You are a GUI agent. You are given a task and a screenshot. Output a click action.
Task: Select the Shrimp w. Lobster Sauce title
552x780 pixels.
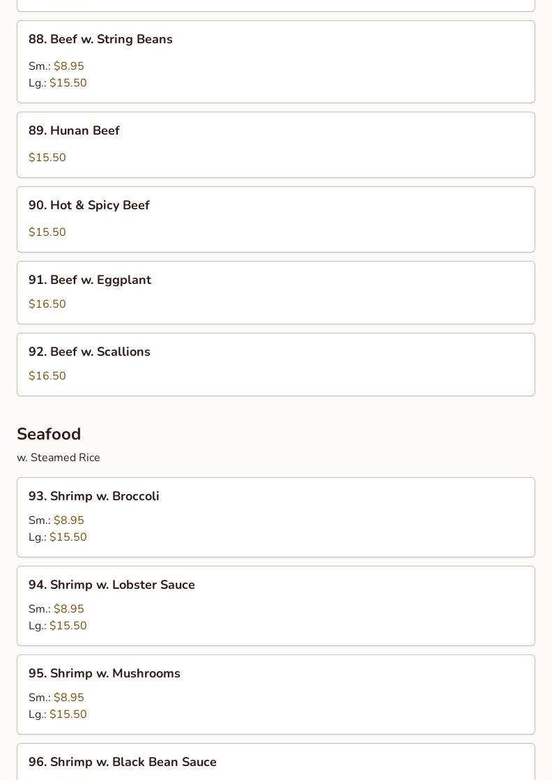[112, 585]
